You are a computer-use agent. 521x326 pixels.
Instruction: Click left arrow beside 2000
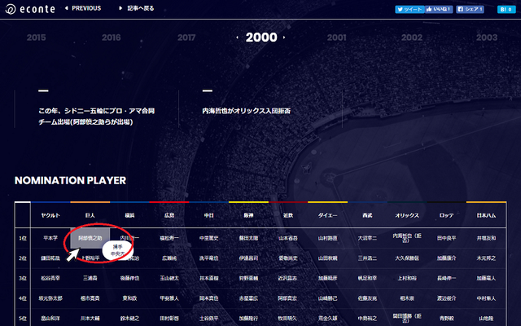(x=237, y=37)
